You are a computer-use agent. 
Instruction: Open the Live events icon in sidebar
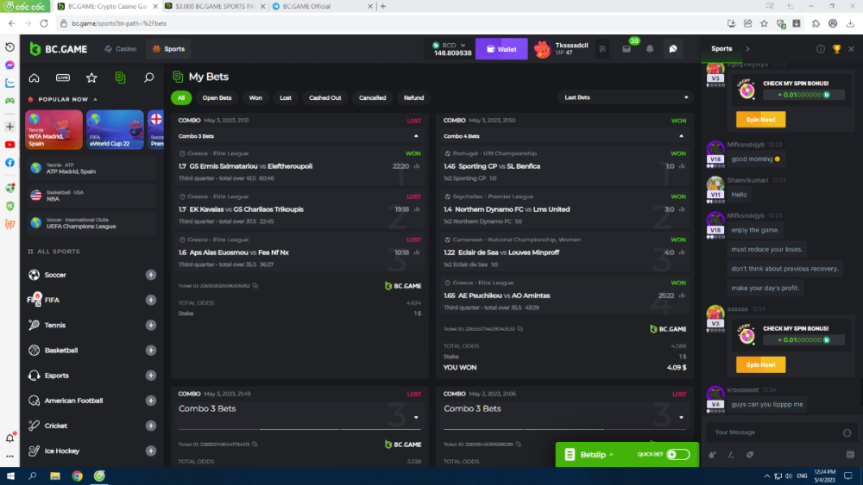[63, 78]
